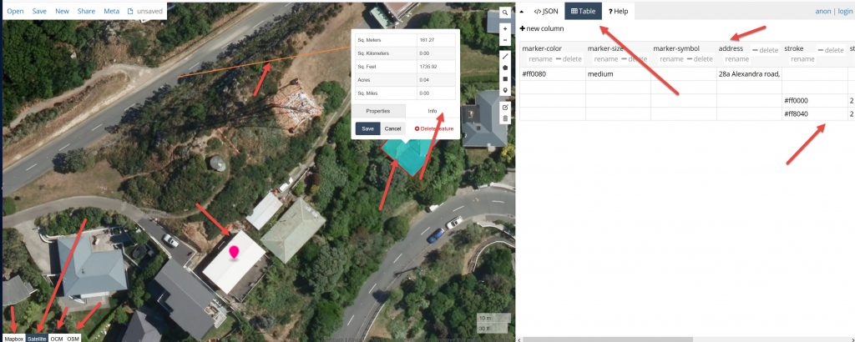Screen dimensions: 855x342
Task: Select the draw polygon tool
Action: tap(505, 68)
